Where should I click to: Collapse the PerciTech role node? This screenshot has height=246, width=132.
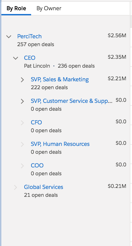pyautogui.click(x=9, y=37)
